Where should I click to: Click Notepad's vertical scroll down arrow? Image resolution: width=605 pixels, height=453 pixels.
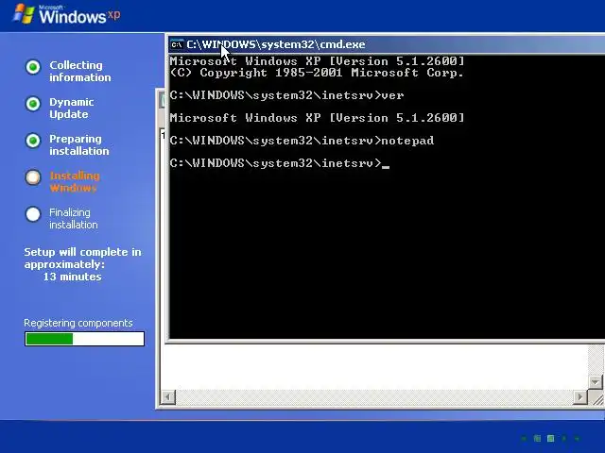[x=596, y=381]
